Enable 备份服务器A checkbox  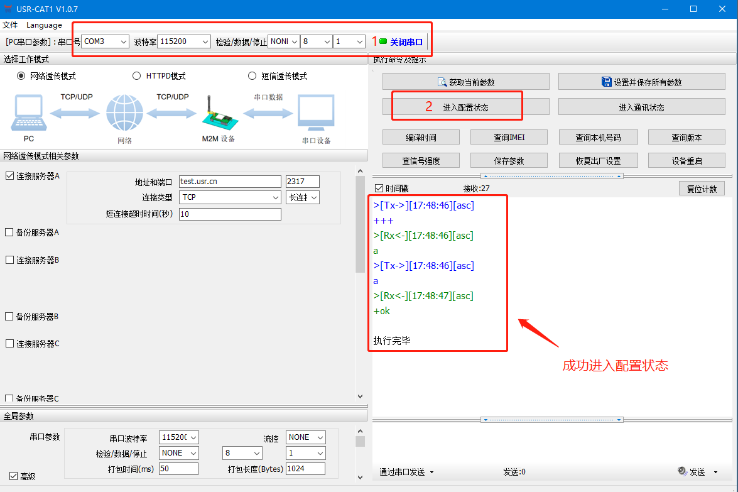[x=9, y=232]
